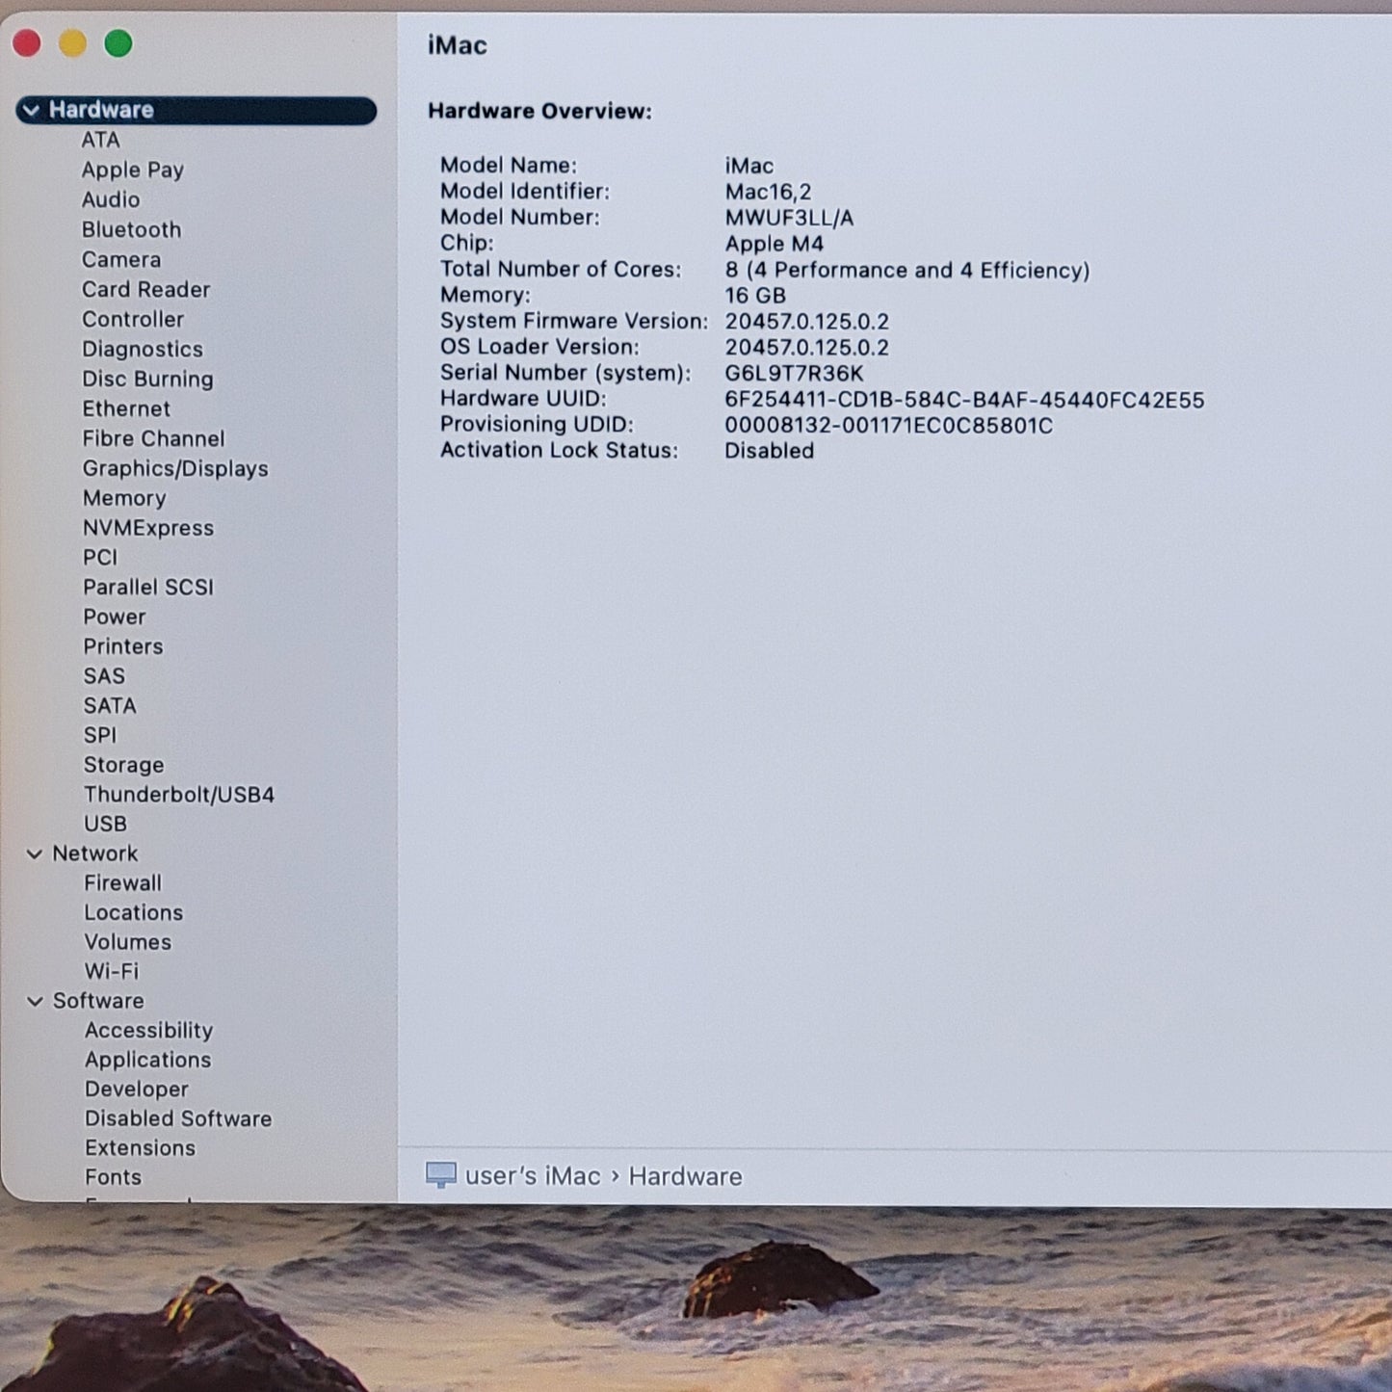Click the Model Identifier value Mac16,2
The width and height of the screenshot is (1392, 1392).
[x=768, y=192]
